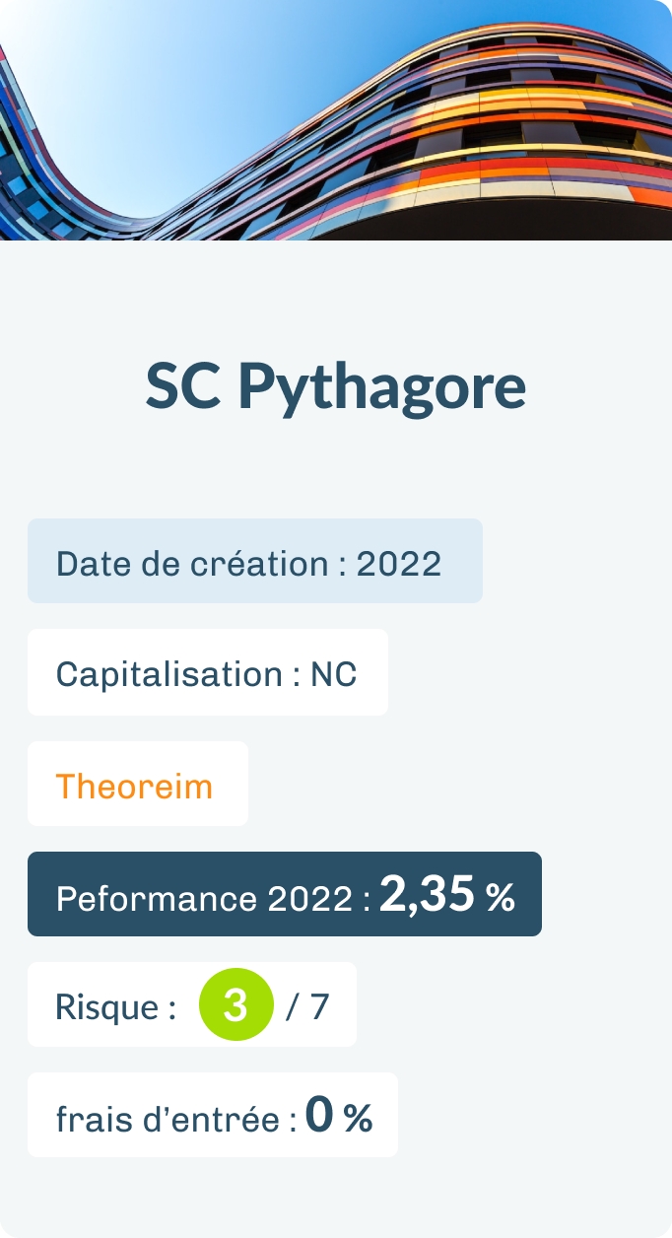
Task: Click the 0 % entry fee value
Action: pos(339,1116)
